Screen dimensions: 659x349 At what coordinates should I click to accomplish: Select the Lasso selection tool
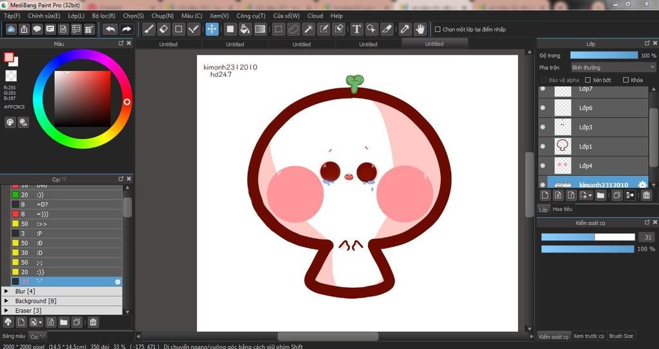point(293,29)
